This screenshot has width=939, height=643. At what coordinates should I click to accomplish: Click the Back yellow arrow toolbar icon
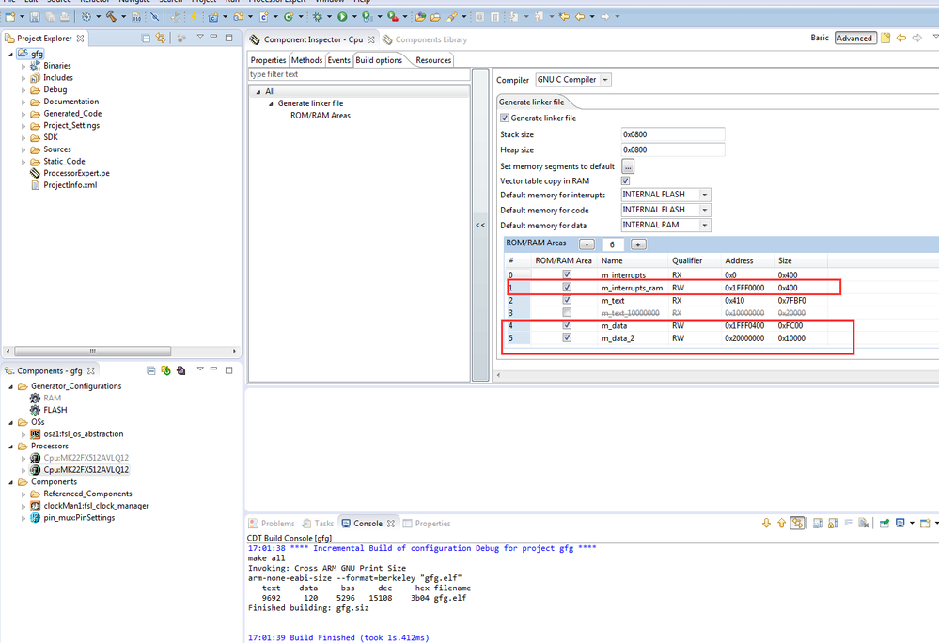(x=580, y=17)
